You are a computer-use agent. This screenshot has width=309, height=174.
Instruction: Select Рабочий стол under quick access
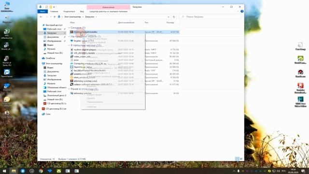point(54,29)
